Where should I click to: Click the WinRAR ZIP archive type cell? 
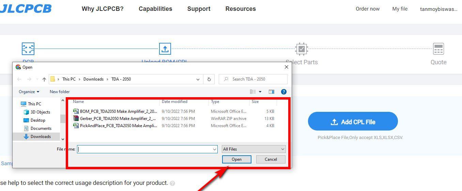(229, 119)
